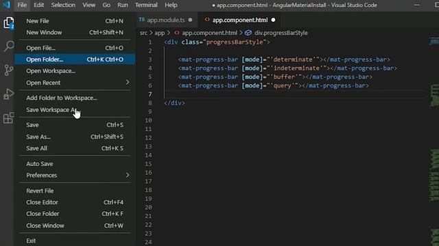Viewport: 439px width, 246px height.
Task: Click the 'buffer' mode string
Action: click(x=284, y=77)
